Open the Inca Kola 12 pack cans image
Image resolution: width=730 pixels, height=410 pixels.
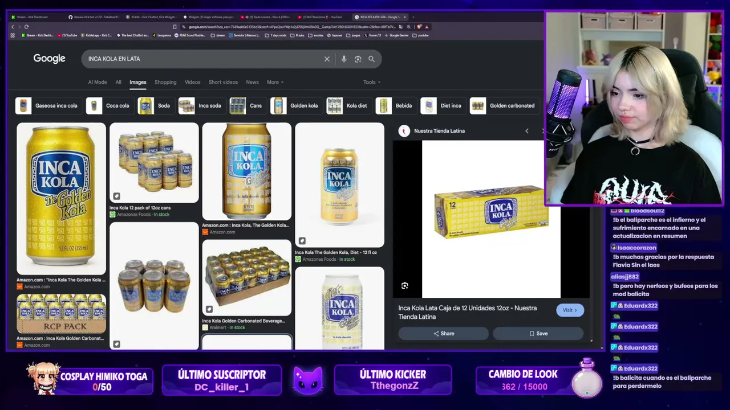(x=154, y=163)
